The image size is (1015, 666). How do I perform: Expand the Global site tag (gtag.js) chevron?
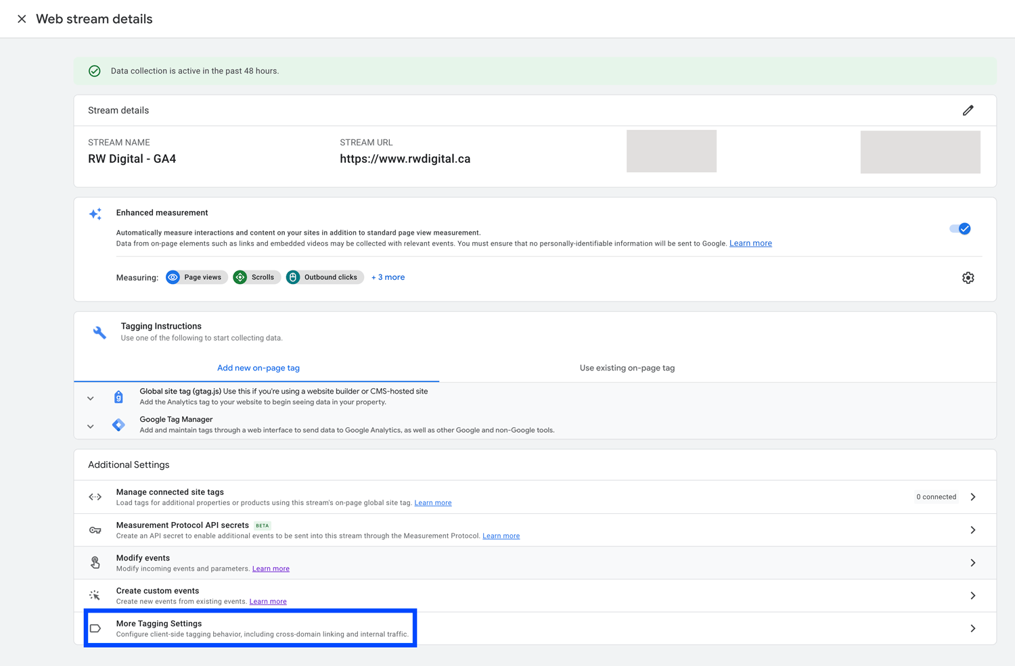click(x=90, y=398)
